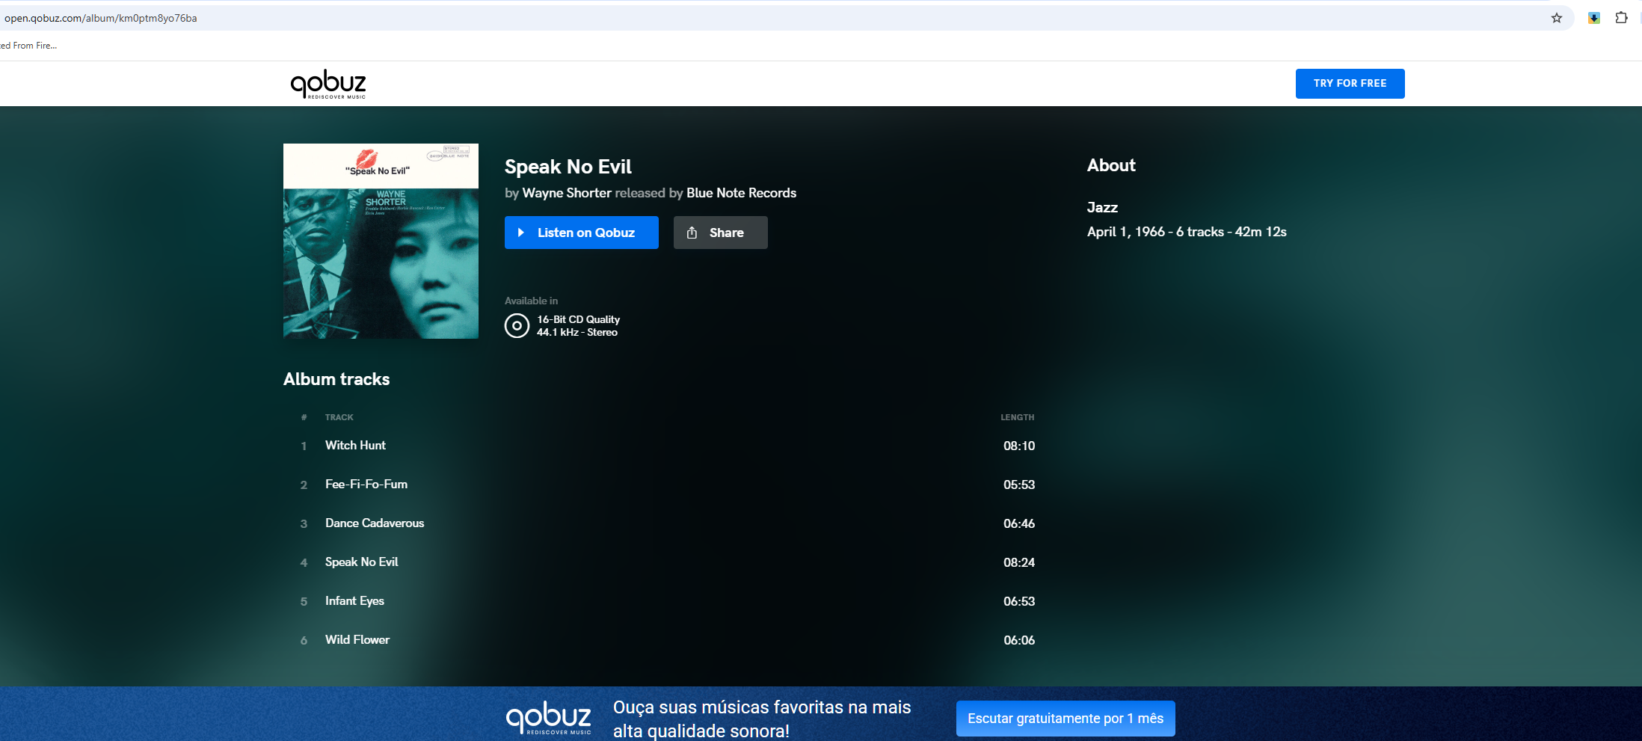Open the Speak No Evil album cover
The image size is (1642, 741).
tap(381, 241)
